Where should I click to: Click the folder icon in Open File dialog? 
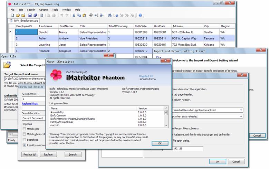coord(7,65)
